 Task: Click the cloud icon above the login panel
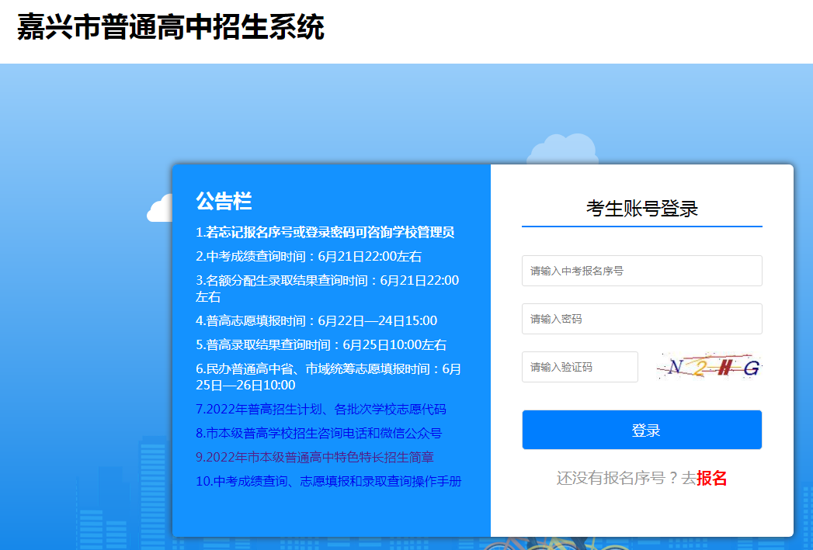562,149
